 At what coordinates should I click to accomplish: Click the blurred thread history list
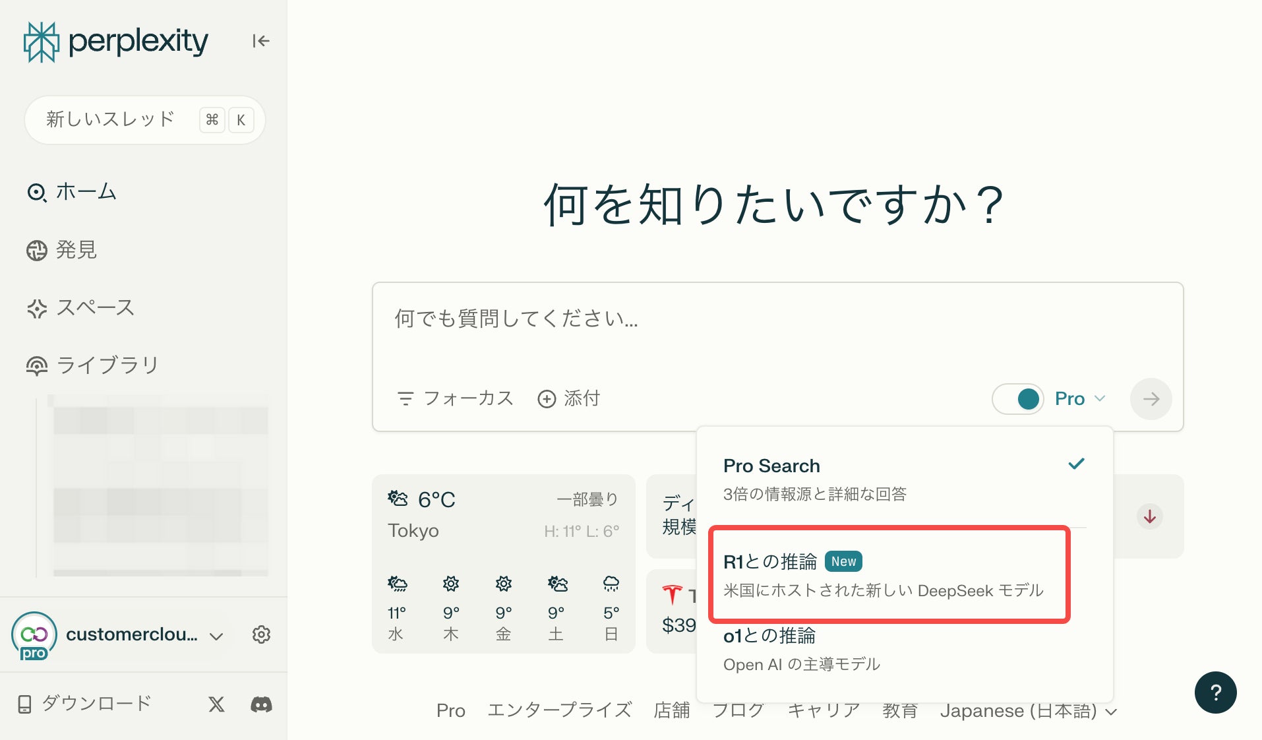pyautogui.click(x=160, y=486)
